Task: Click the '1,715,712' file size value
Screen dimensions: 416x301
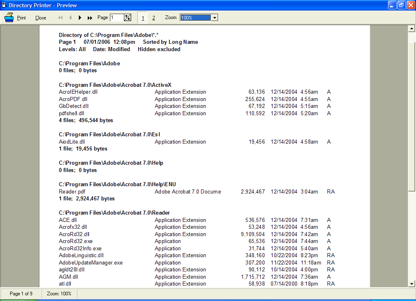Action: click(x=253, y=277)
